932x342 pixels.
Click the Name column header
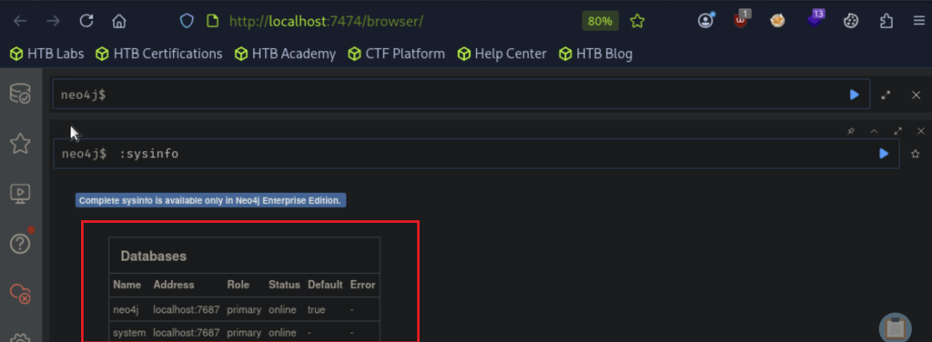tap(127, 285)
